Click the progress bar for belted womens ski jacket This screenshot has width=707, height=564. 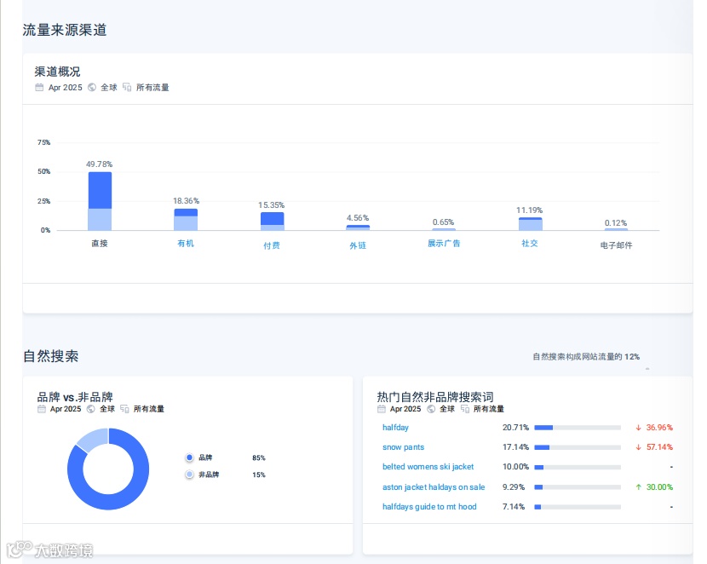click(578, 467)
